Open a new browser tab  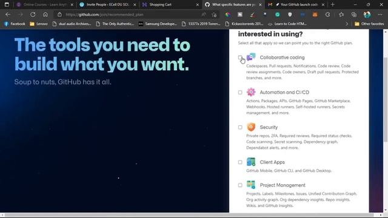click(333, 4)
